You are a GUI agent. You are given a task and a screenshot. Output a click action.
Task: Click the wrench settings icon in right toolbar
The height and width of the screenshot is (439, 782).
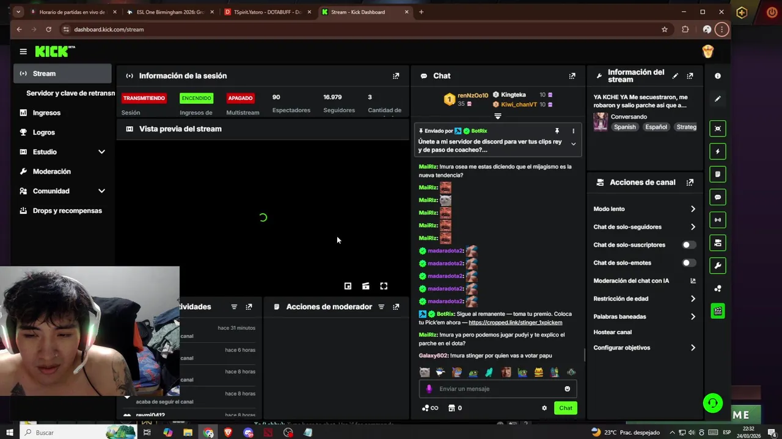(x=718, y=265)
